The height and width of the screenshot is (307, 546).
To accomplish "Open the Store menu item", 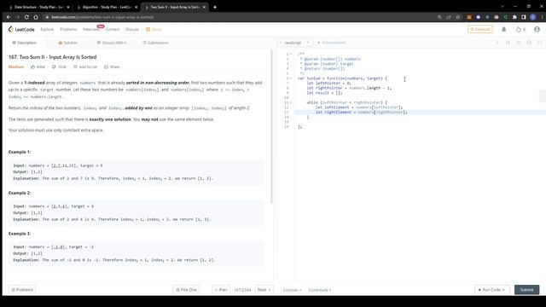I will pos(154,29).
